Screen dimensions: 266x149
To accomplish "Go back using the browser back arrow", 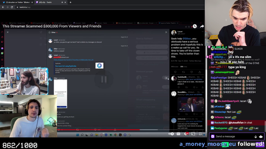I will [3, 7].
